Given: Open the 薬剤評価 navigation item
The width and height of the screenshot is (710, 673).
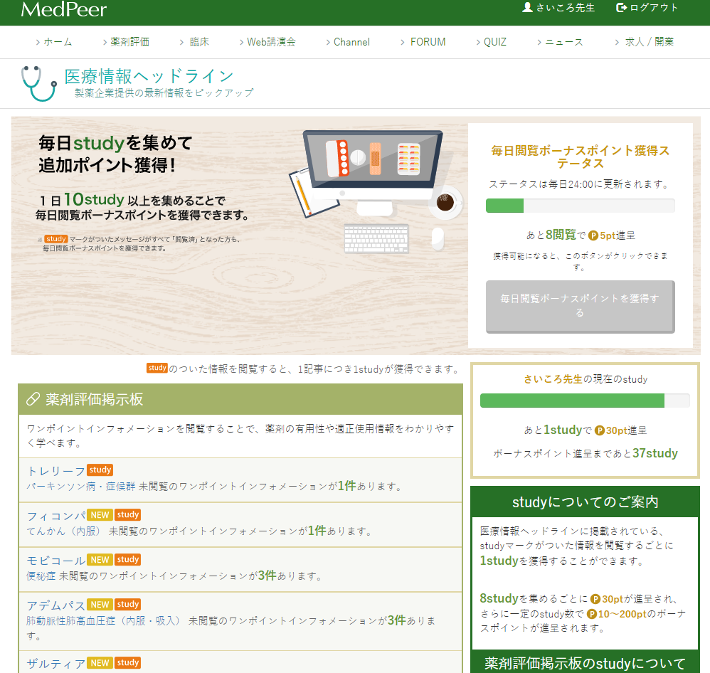Looking at the screenshot, I should tap(126, 42).
